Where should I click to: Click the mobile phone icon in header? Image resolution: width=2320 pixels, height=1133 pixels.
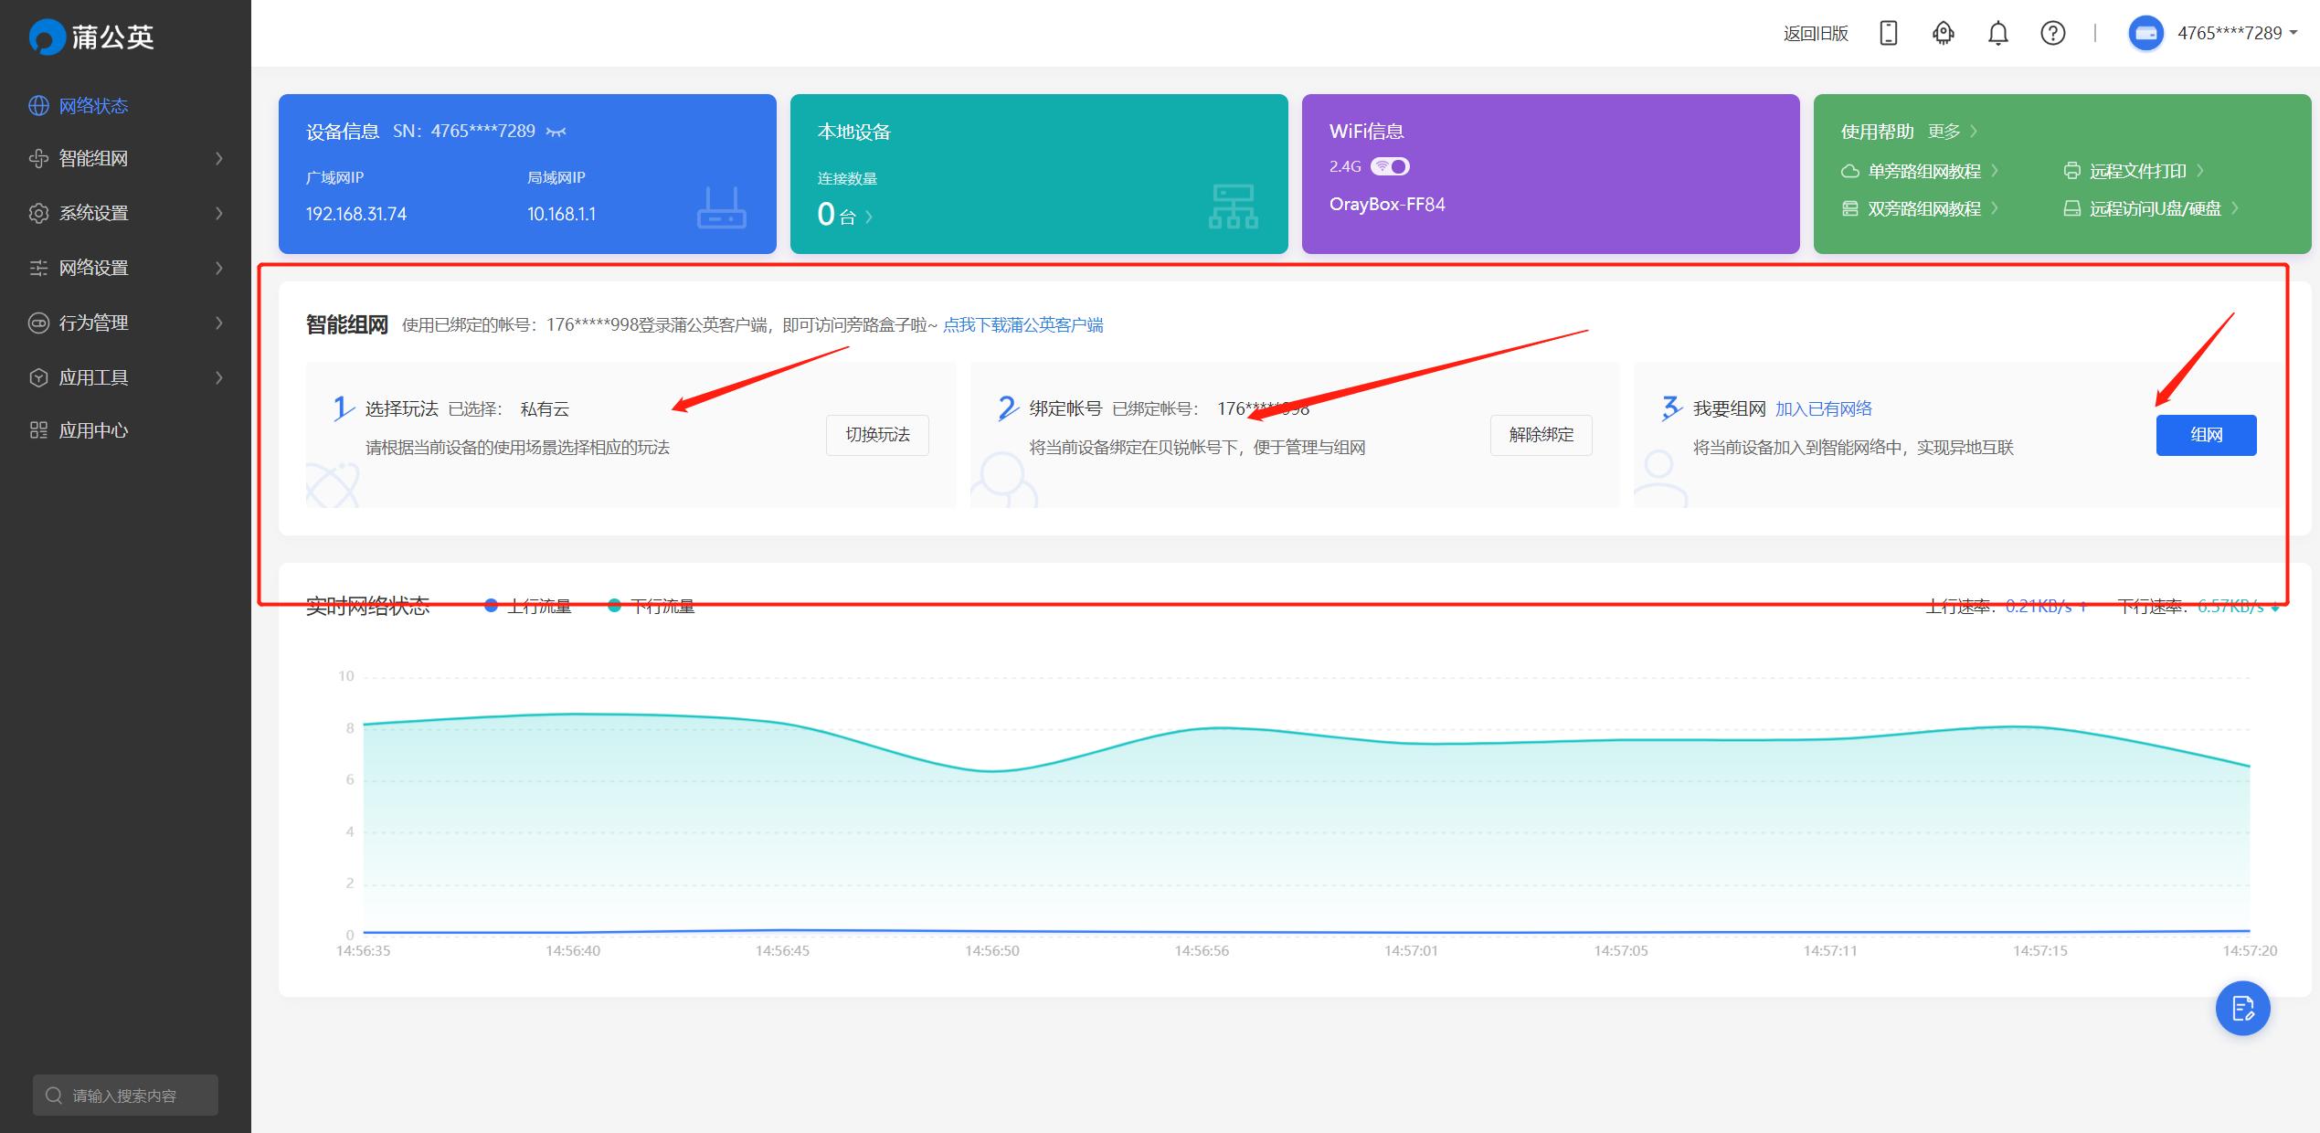(x=1888, y=34)
